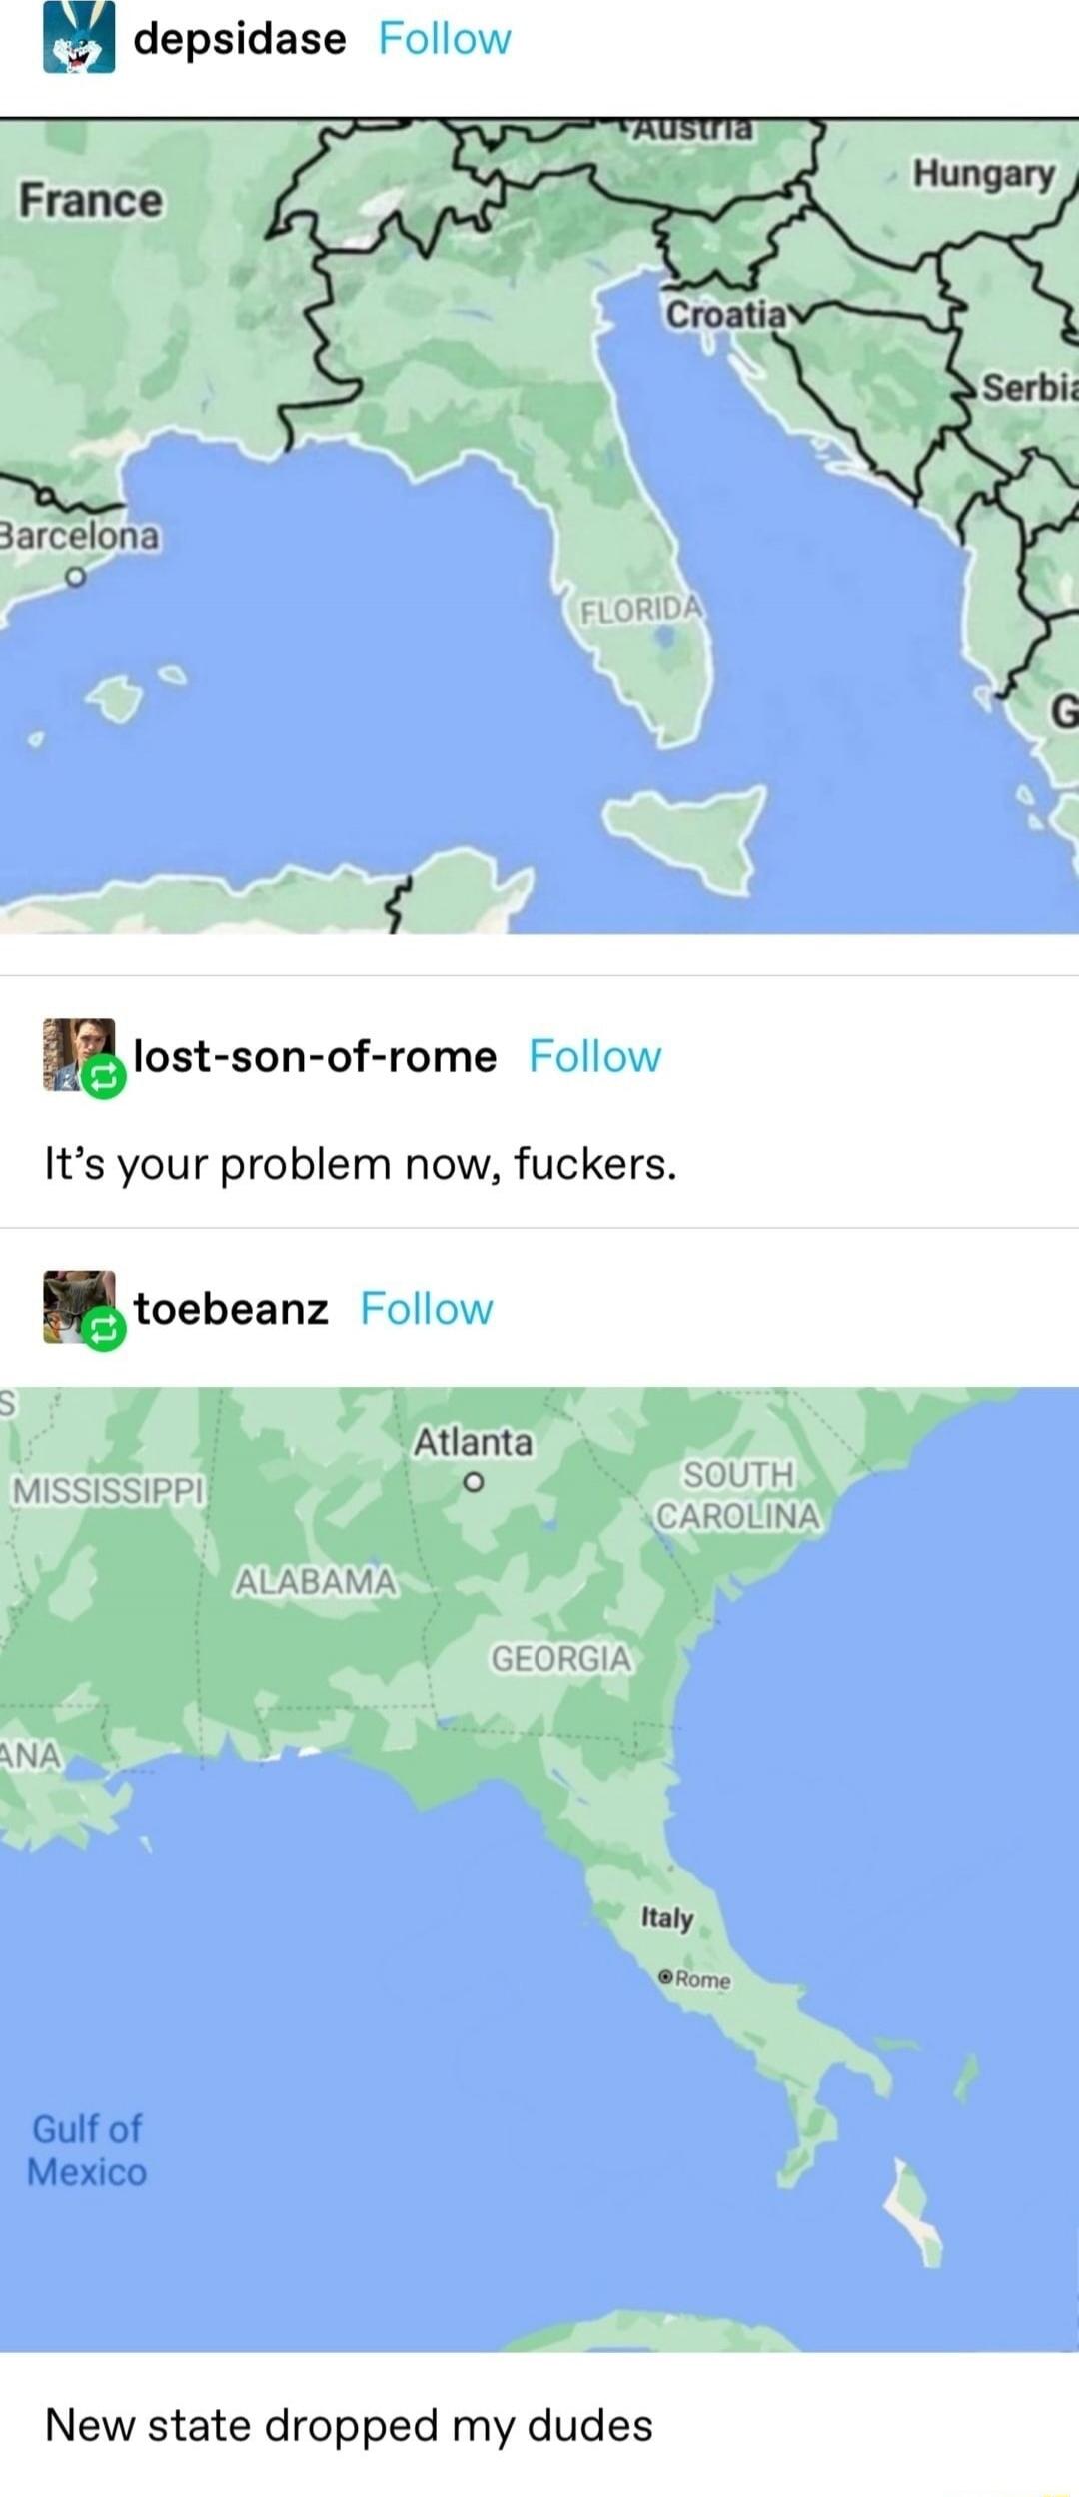
Task: Follow the user lost-son-of-rome
Action: pyautogui.click(x=595, y=1057)
